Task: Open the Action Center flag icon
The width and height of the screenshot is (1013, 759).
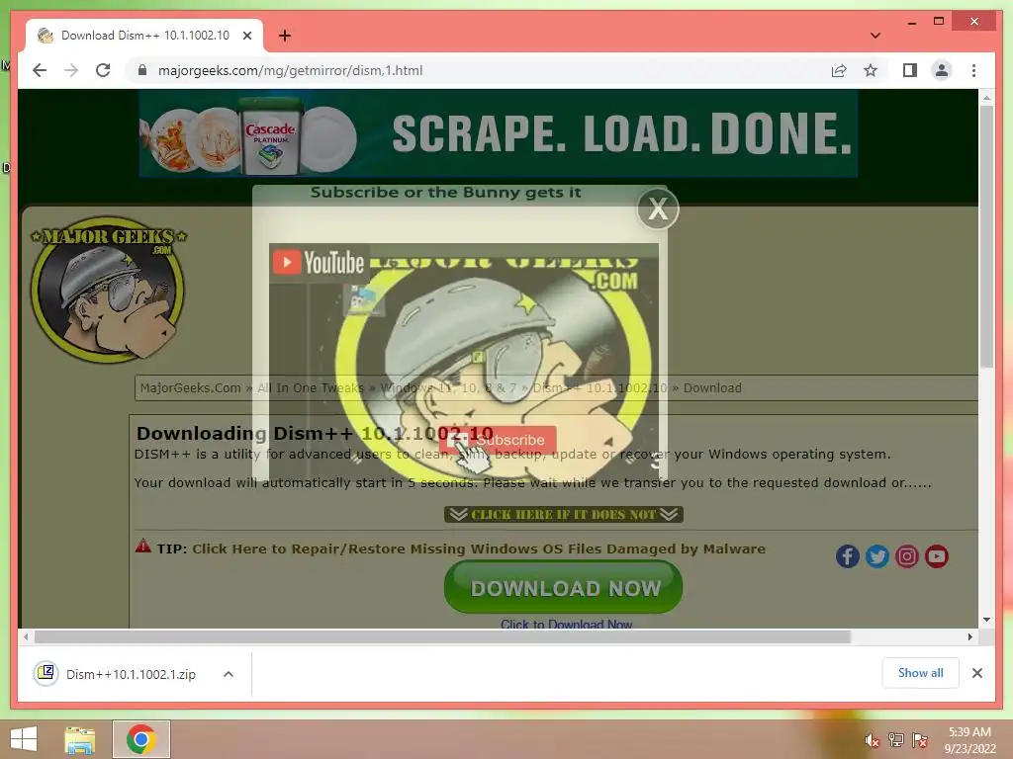Action: [x=920, y=740]
